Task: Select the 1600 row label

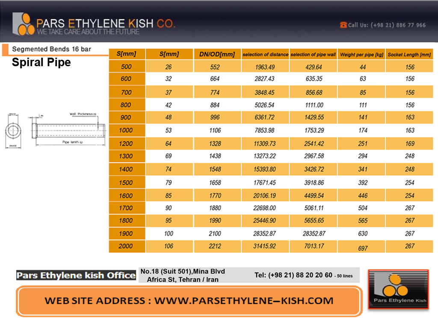Action: pyautogui.click(x=126, y=196)
